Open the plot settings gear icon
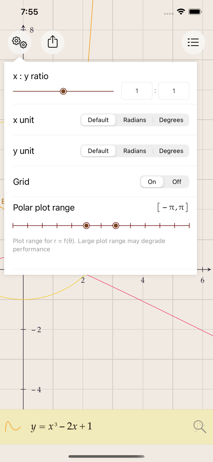Screen dimensions: 213x462 pos(19,42)
